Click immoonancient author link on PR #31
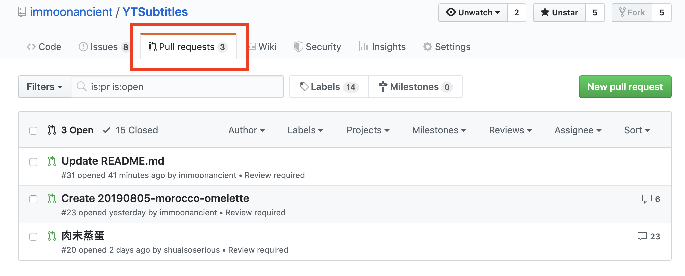Image resolution: width=685 pixels, height=276 pixels. 207,175
